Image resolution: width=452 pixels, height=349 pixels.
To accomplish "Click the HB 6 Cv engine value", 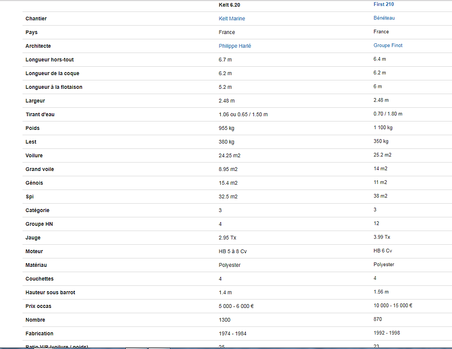I will coord(383,251).
